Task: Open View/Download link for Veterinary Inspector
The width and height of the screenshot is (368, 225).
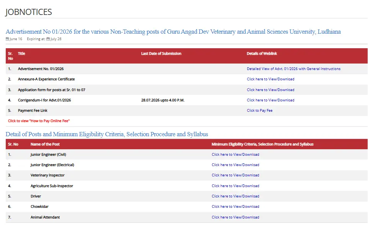Action: (x=236, y=175)
